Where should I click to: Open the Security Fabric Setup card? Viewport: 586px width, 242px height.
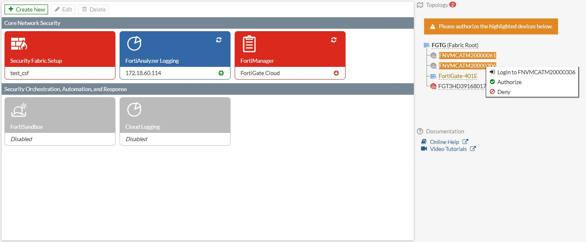tap(60, 55)
